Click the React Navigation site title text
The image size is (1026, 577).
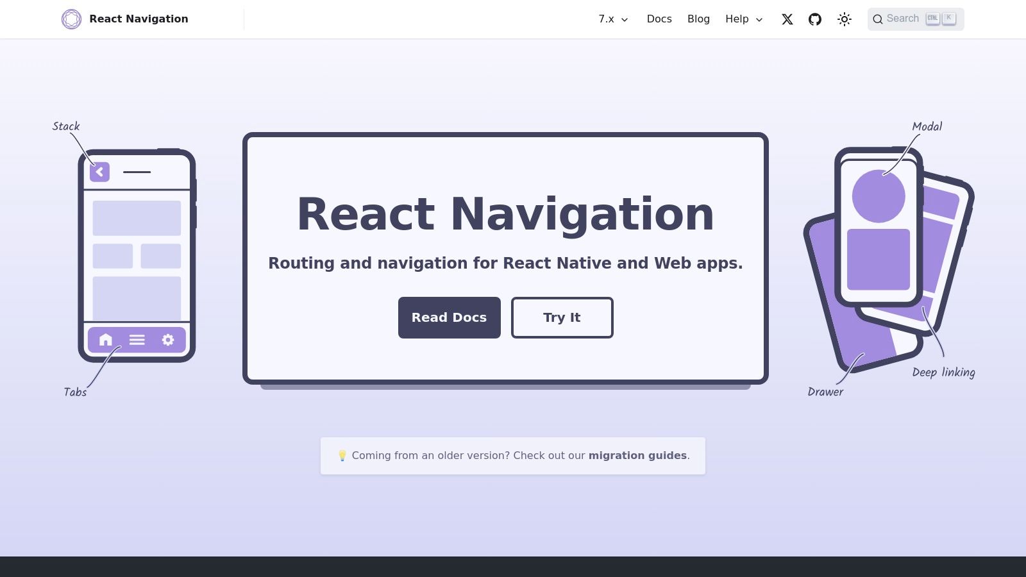click(x=139, y=19)
